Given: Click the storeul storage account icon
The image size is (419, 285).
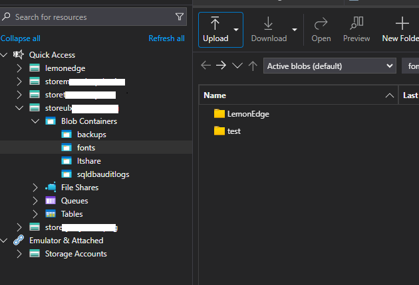Looking at the screenshot, I should coord(35,107).
